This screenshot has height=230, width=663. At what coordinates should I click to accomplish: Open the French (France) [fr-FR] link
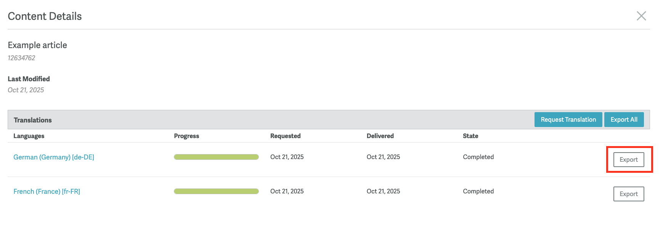[x=47, y=191]
